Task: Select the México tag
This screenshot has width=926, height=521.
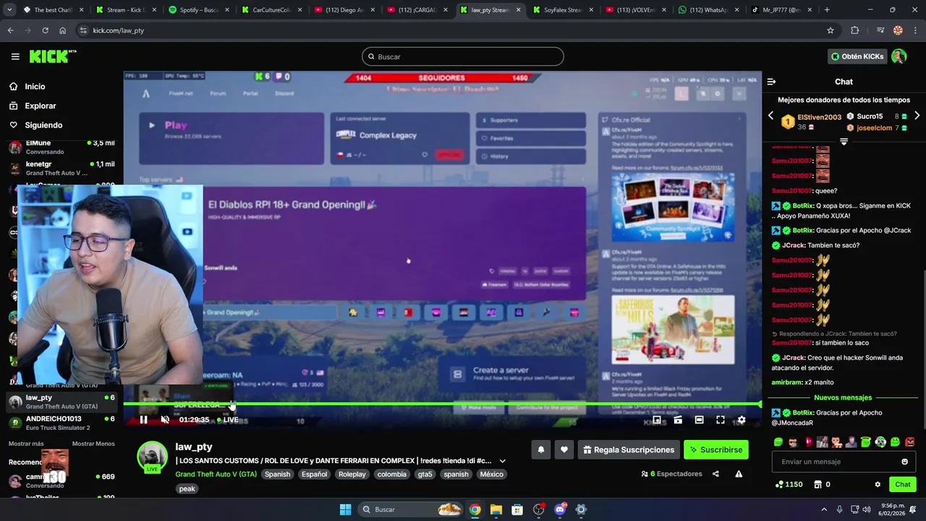Action: pyautogui.click(x=491, y=474)
